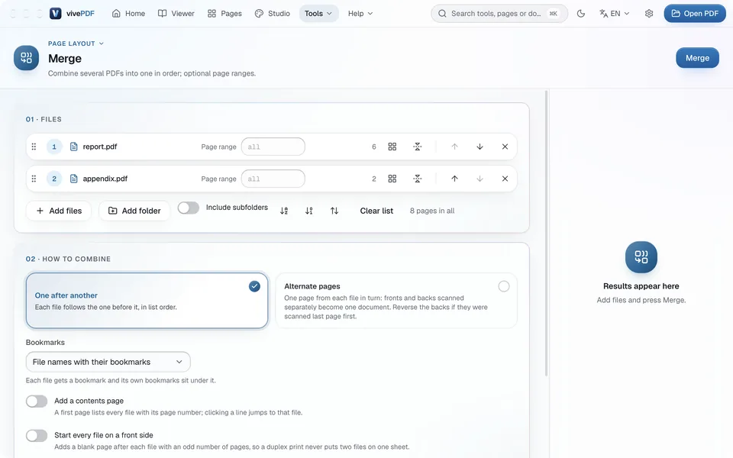This screenshot has height=458, width=733.
Task: Click the vertical scrollbar of the settings panel
Action: point(546,233)
